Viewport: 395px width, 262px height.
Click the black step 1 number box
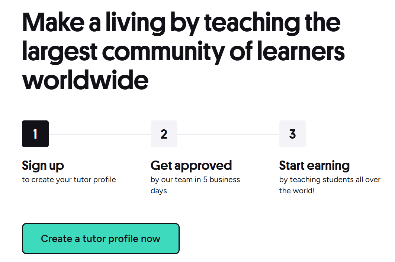pyautogui.click(x=35, y=134)
